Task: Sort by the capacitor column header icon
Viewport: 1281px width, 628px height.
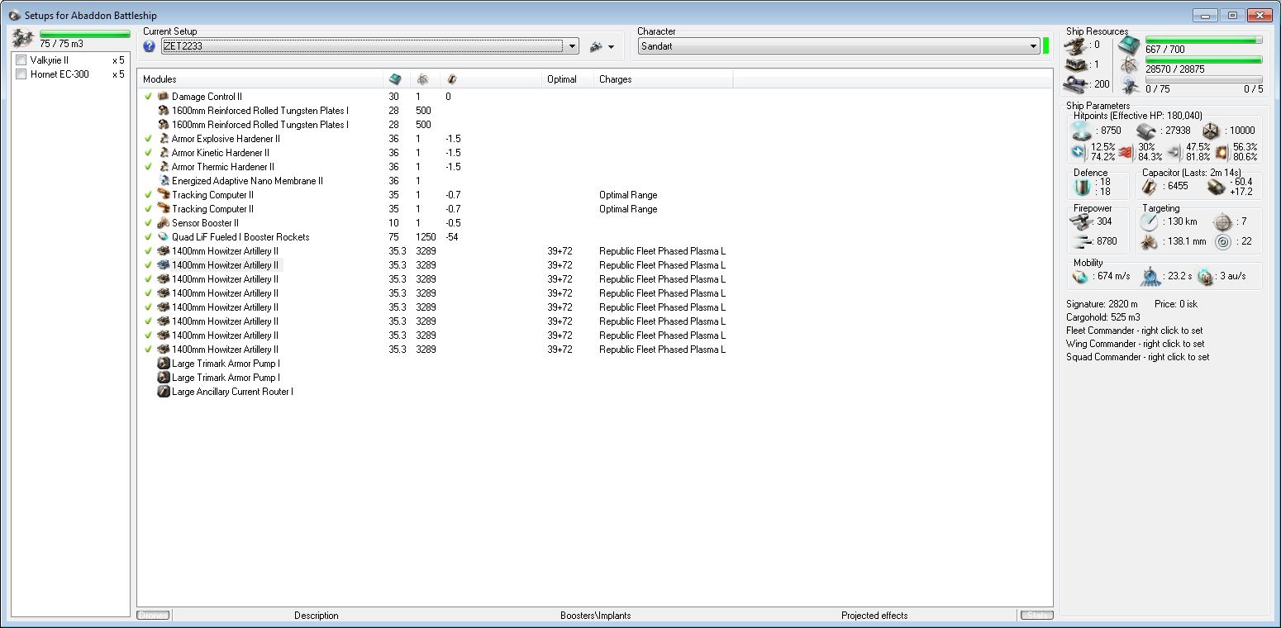Action: (451, 79)
